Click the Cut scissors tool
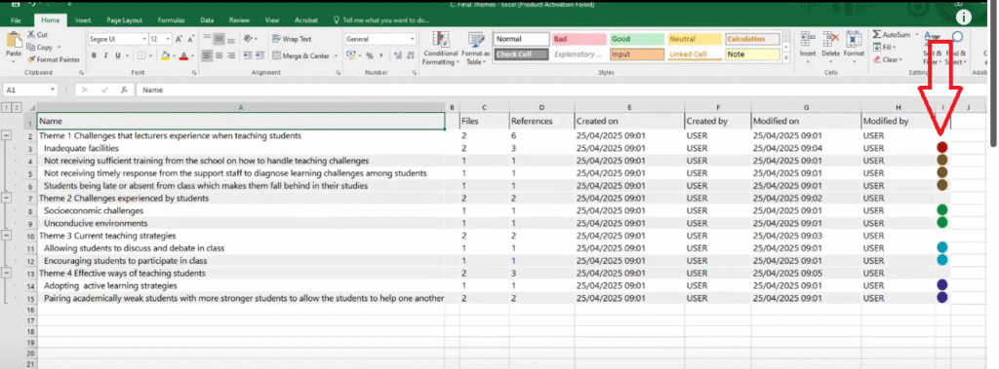Screen dimensions: 999x369 click(x=38, y=35)
